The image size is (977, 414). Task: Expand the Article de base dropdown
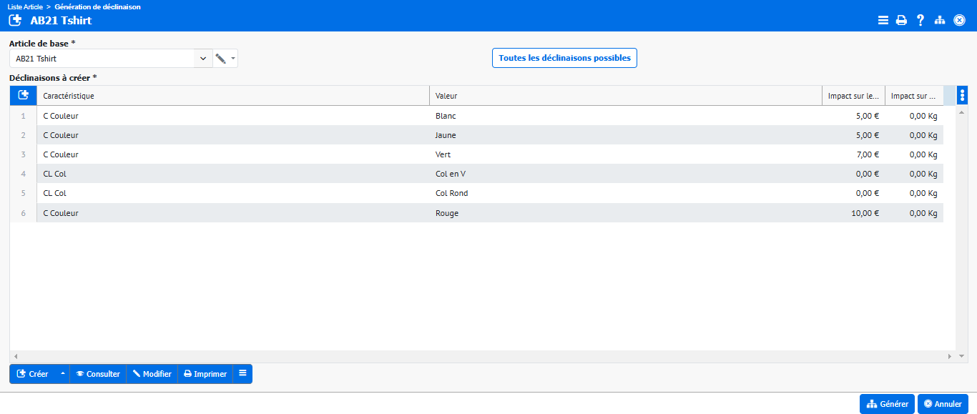203,59
